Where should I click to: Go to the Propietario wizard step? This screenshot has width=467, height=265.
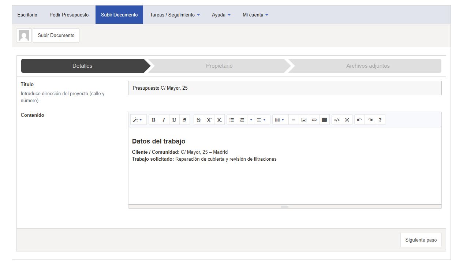coord(219,66)
